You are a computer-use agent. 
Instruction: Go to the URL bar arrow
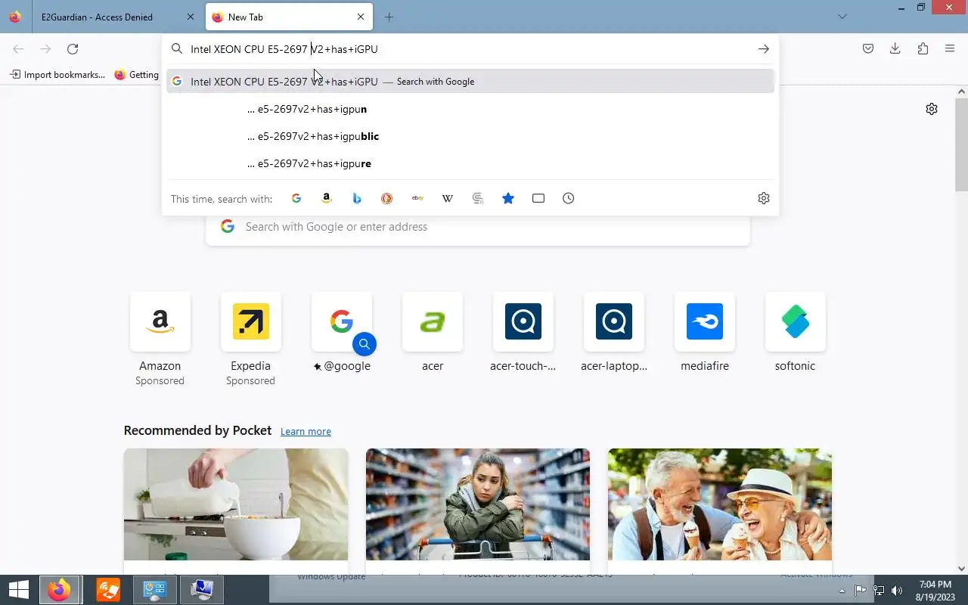pos(764,49)
